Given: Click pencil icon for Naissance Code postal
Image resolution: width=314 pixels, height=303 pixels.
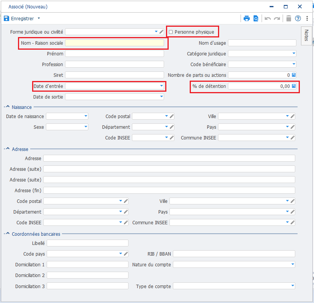Looking at the screenshot, I should 172,116.
